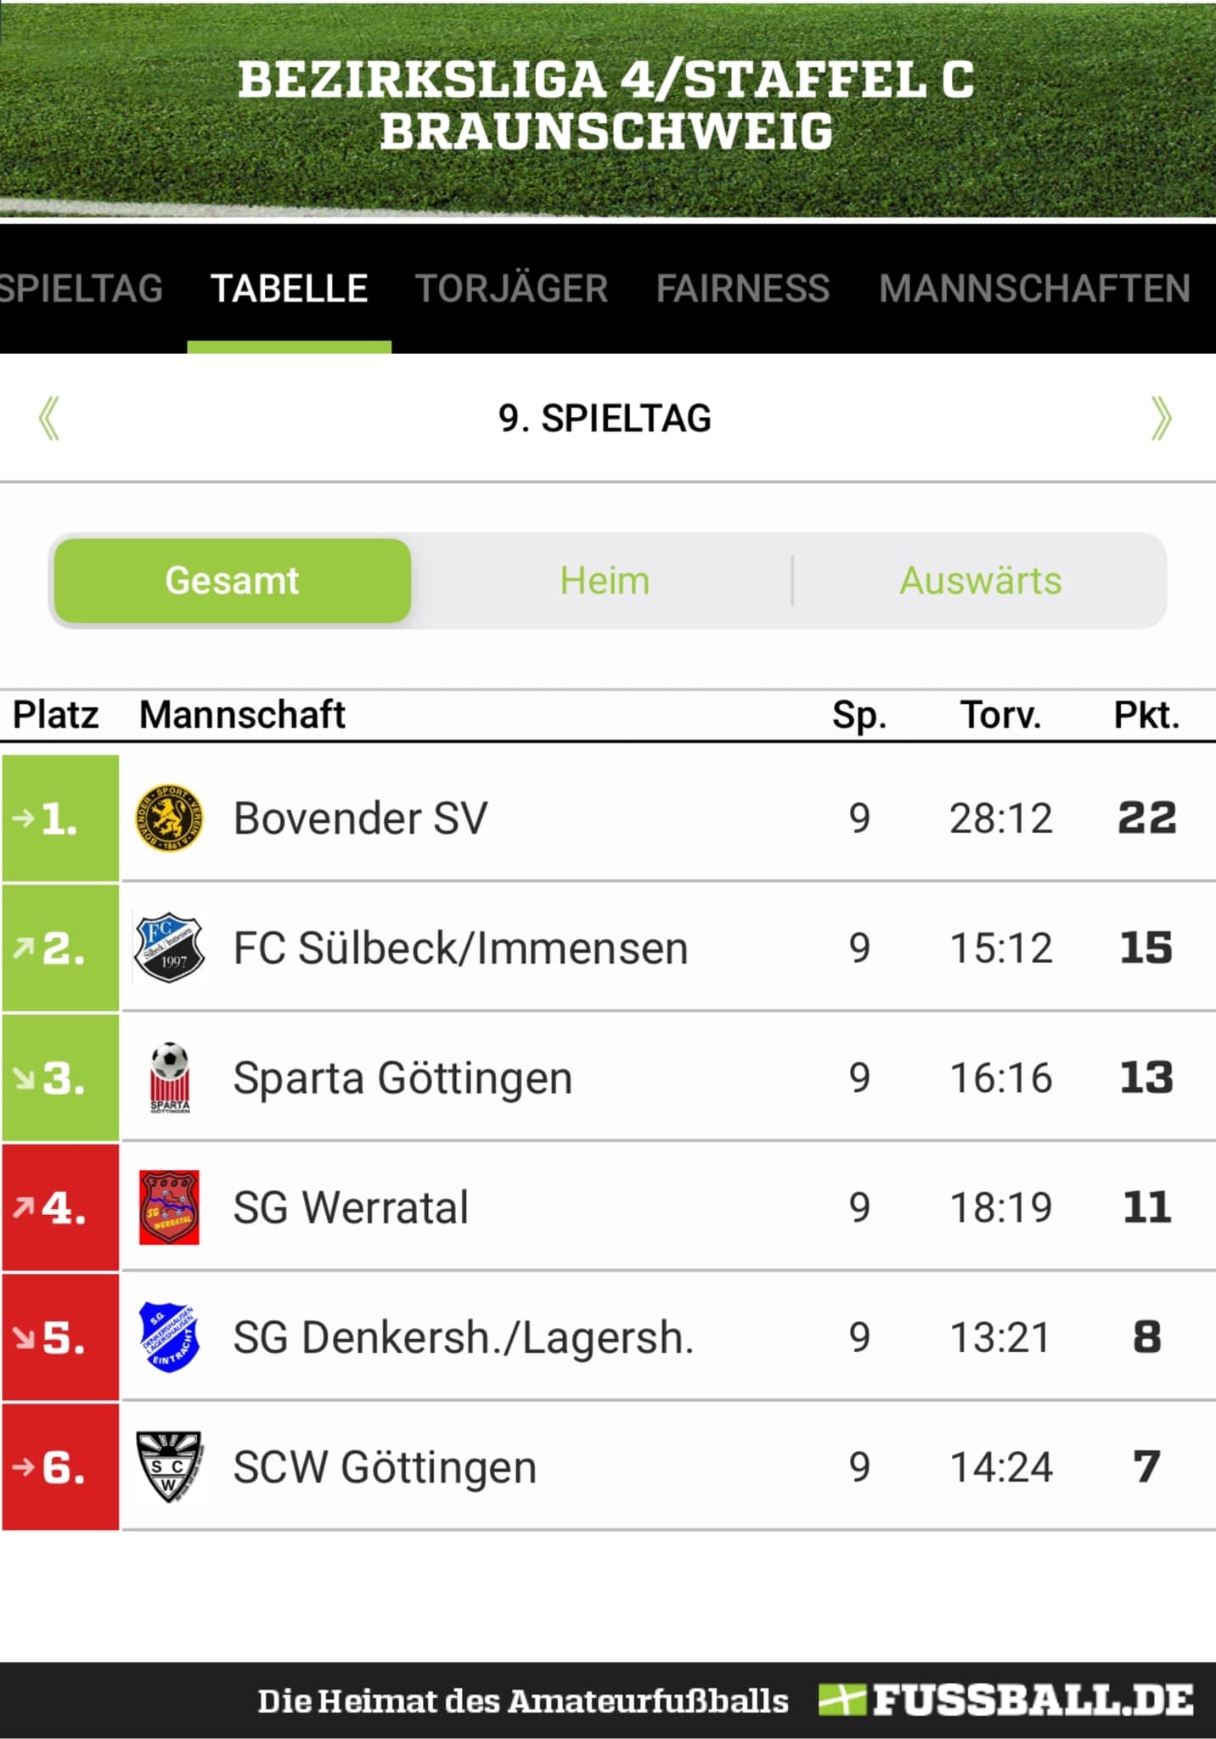Screen dimensions: 1216x1739
Task: Select the SCW Göttingen table row
Action: click(x=608, y=1466)
